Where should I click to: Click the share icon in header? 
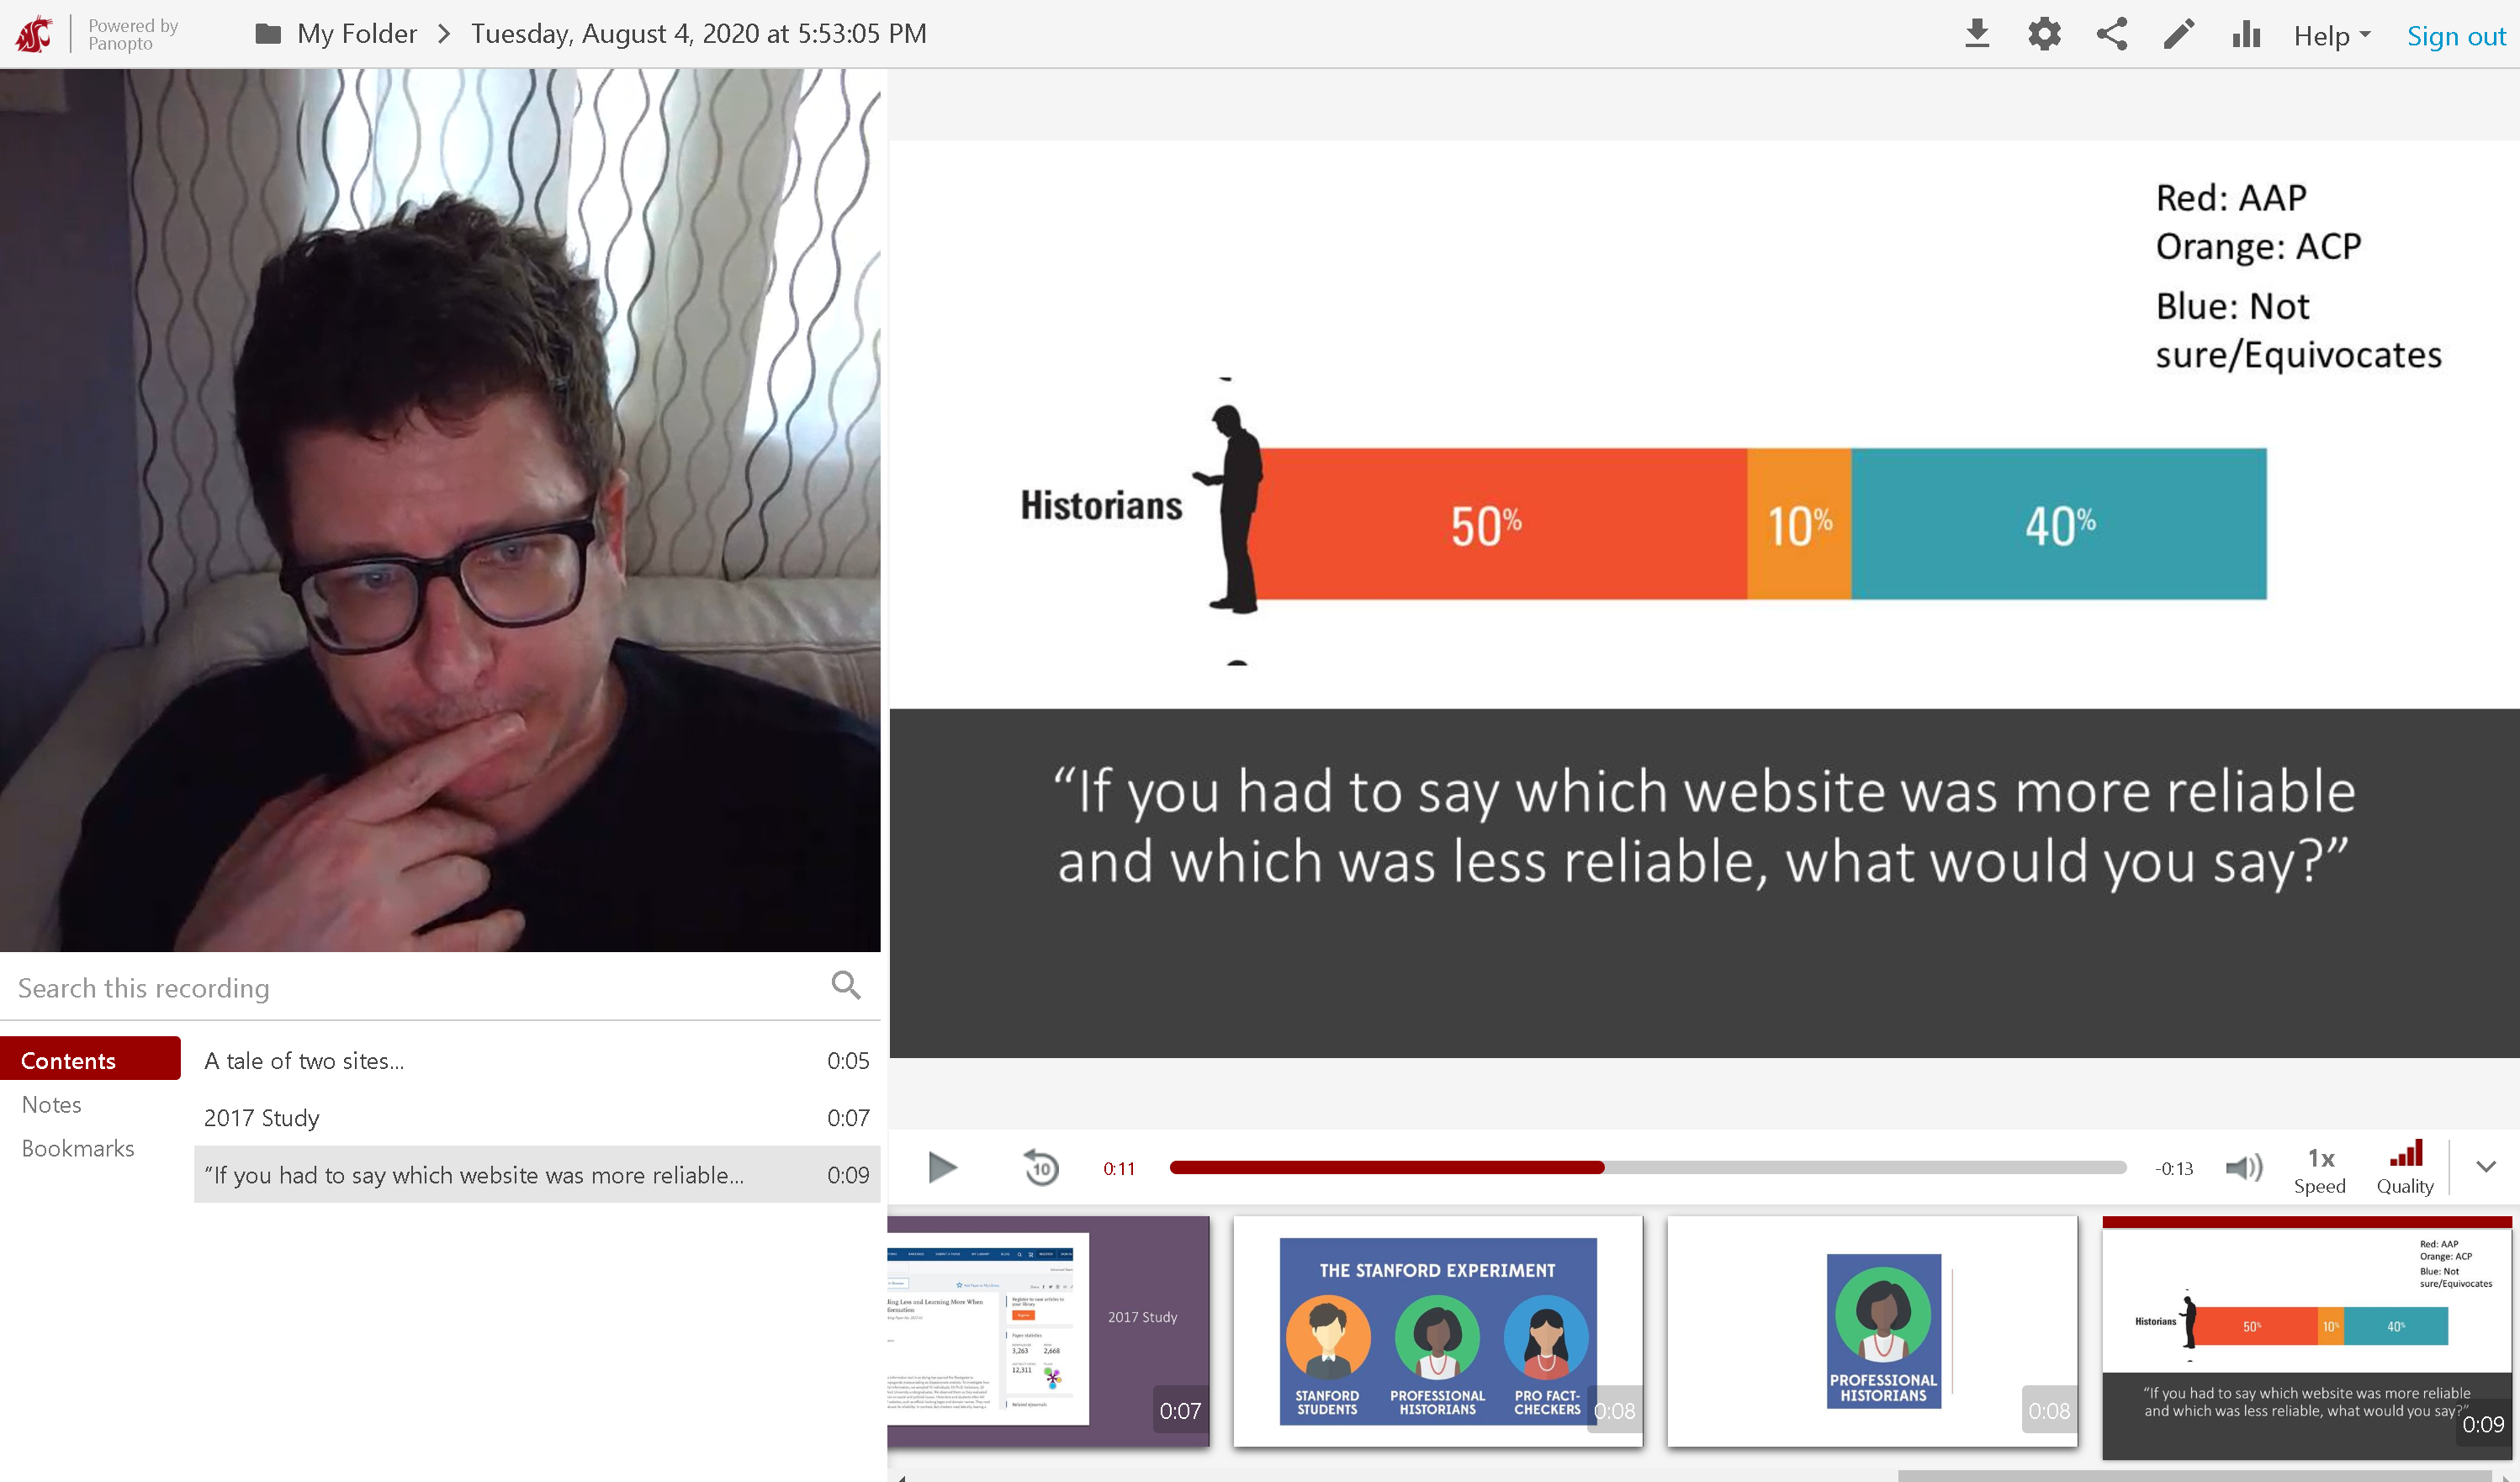2111,34
